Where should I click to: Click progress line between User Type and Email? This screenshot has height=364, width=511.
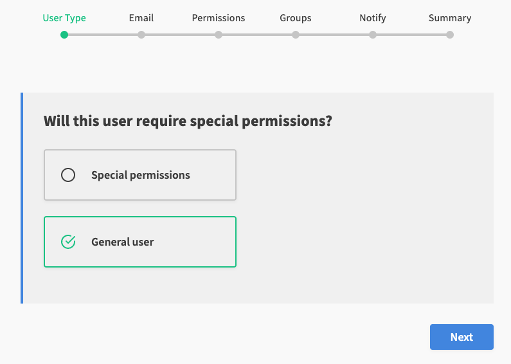[x=103, y=35]
